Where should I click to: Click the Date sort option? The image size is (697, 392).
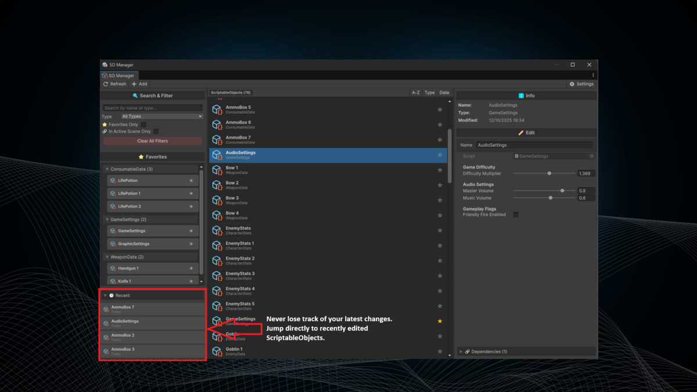point(444,92)
